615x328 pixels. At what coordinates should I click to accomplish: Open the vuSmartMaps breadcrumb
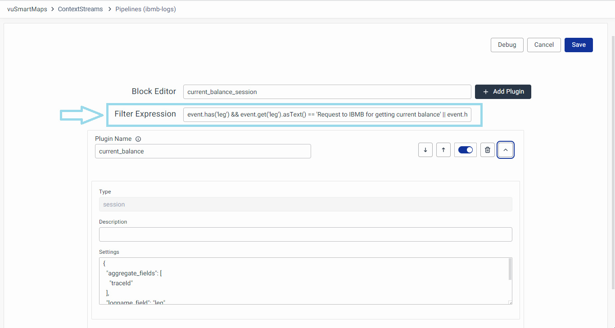pos(27,9)
